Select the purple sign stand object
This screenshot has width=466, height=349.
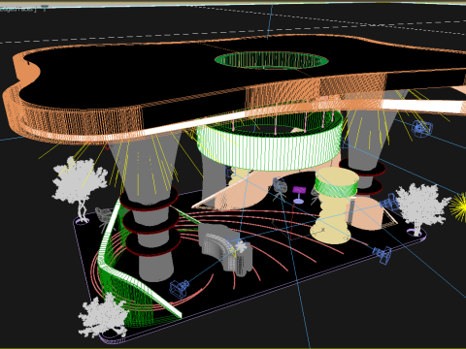point(299,195)
